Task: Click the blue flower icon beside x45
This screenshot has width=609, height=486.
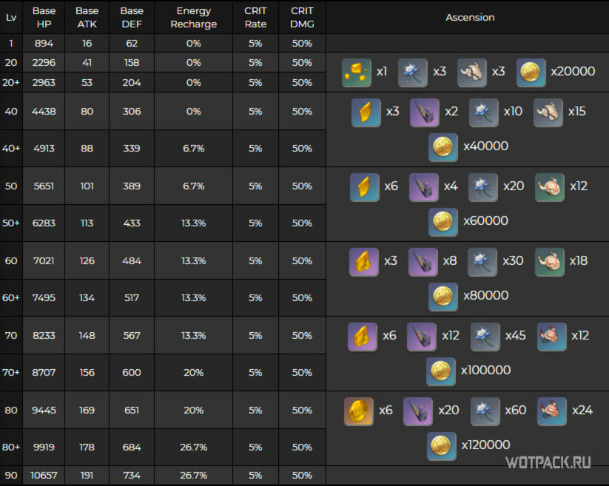Action: 485,336
